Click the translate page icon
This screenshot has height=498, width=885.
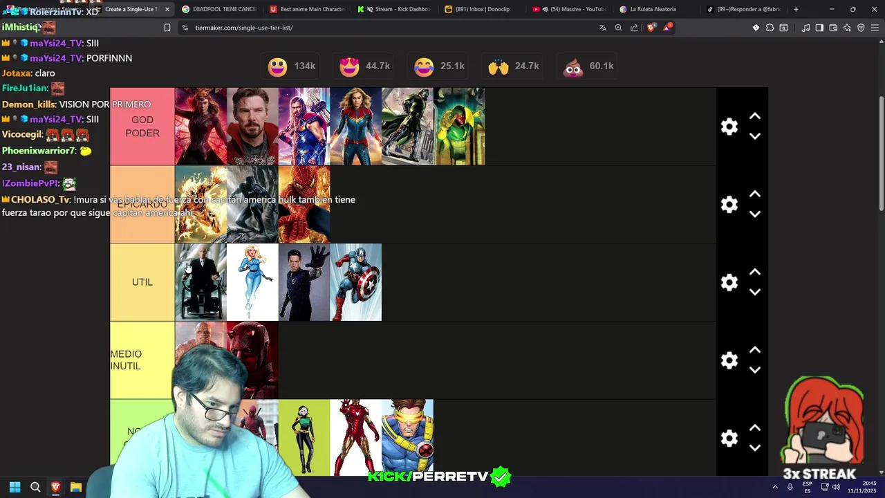coord(602,28)
